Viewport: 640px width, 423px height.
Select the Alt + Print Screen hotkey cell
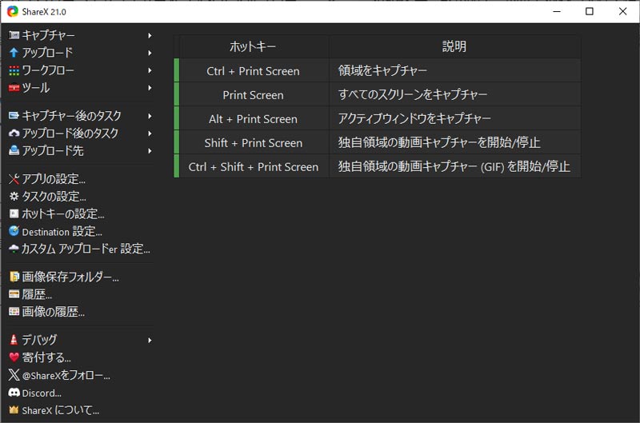pyautogui.click(x=254, y=118)
